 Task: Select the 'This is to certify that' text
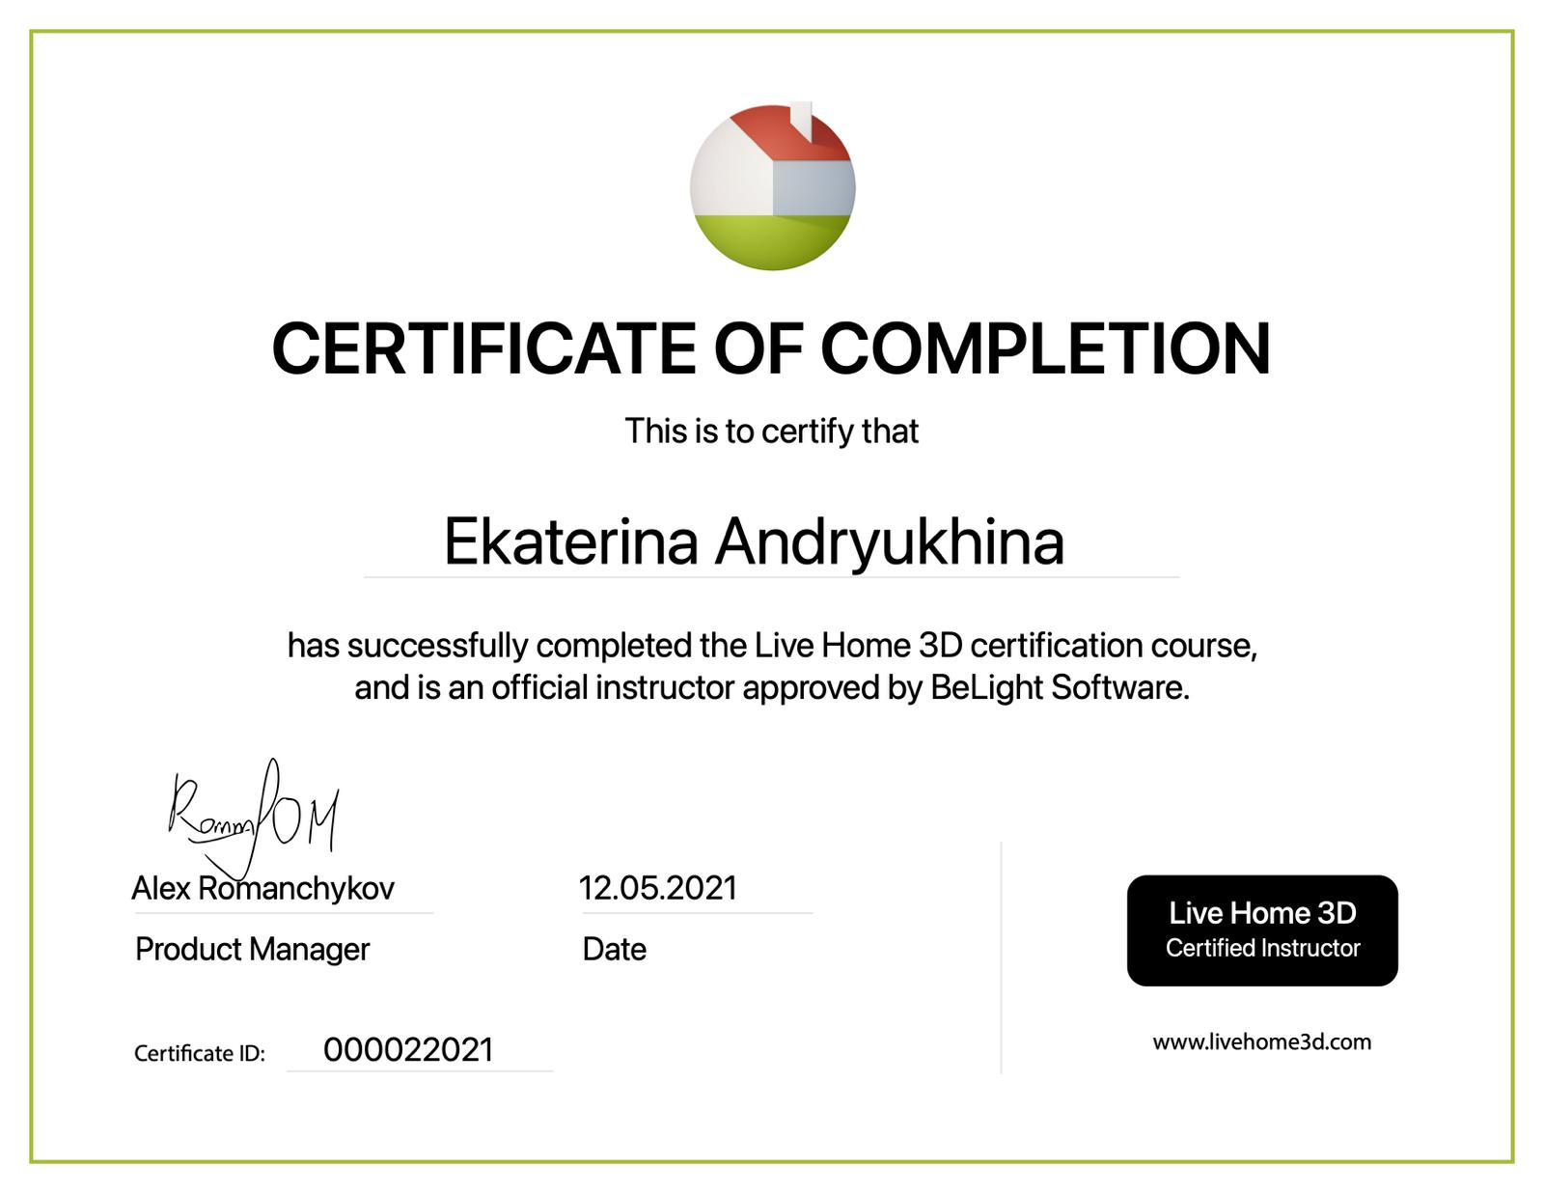(771, 430)
